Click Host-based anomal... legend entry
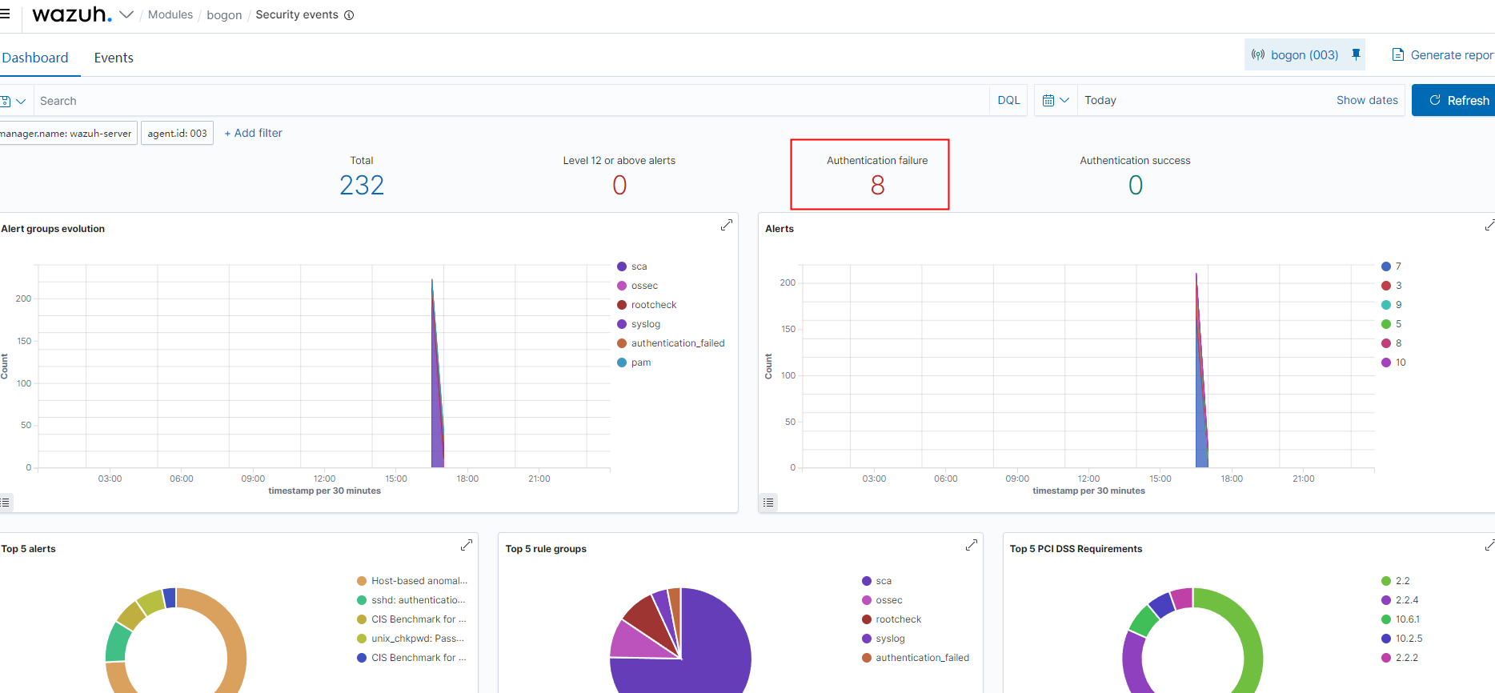Screen dimensions: 1495x693 412,581
